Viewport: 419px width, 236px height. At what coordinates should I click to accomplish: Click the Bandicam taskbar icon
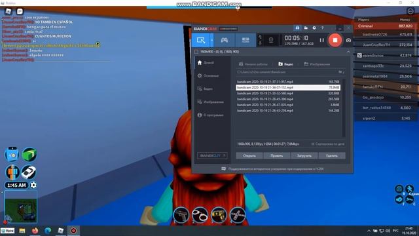[73, 231]
